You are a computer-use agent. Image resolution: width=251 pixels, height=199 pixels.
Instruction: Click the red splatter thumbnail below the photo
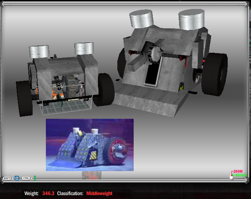(x=92, y=175)
